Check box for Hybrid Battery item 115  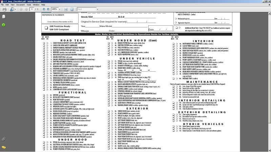173,126
